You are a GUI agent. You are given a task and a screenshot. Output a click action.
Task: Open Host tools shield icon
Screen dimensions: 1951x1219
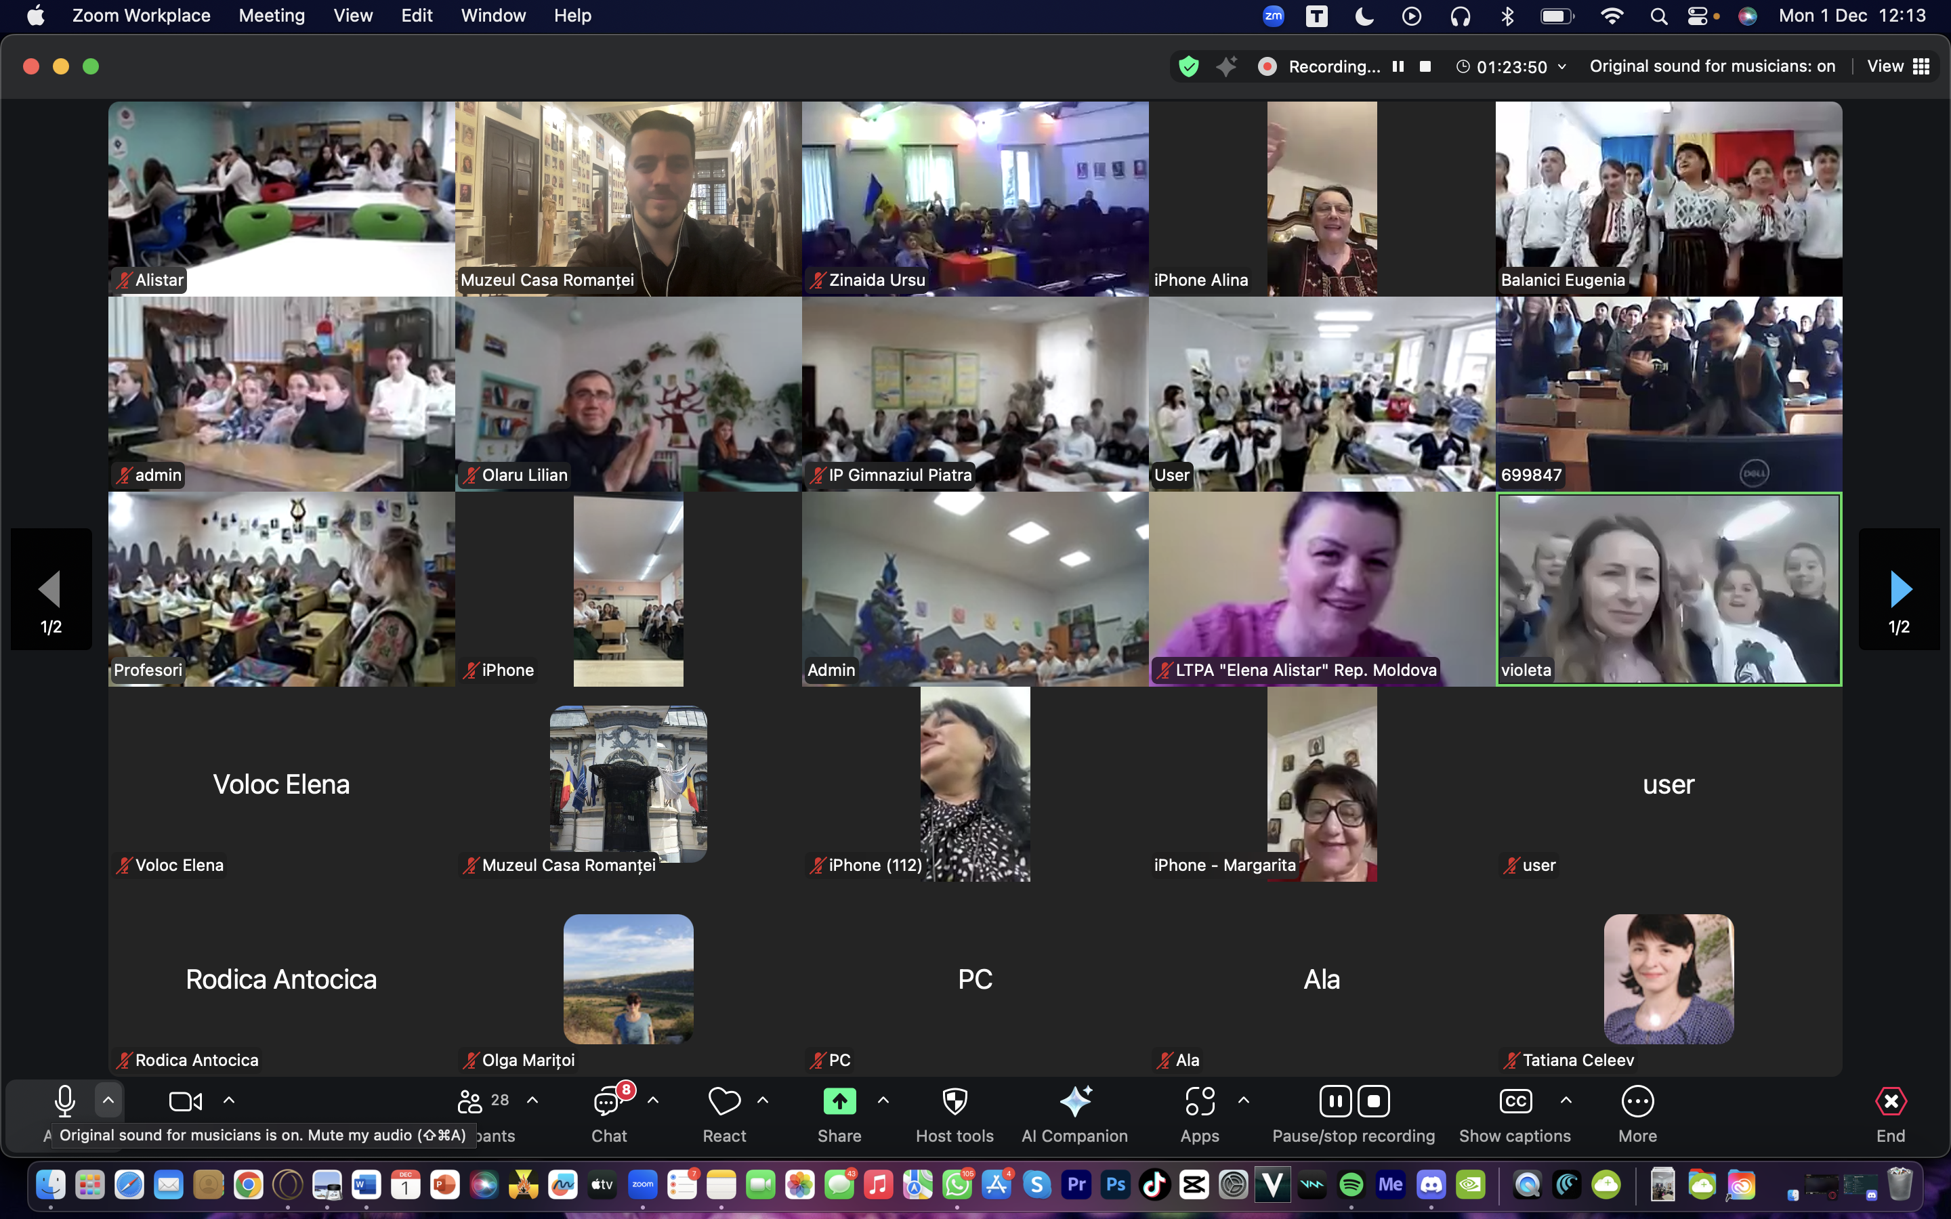click(x=954, y=1102)
